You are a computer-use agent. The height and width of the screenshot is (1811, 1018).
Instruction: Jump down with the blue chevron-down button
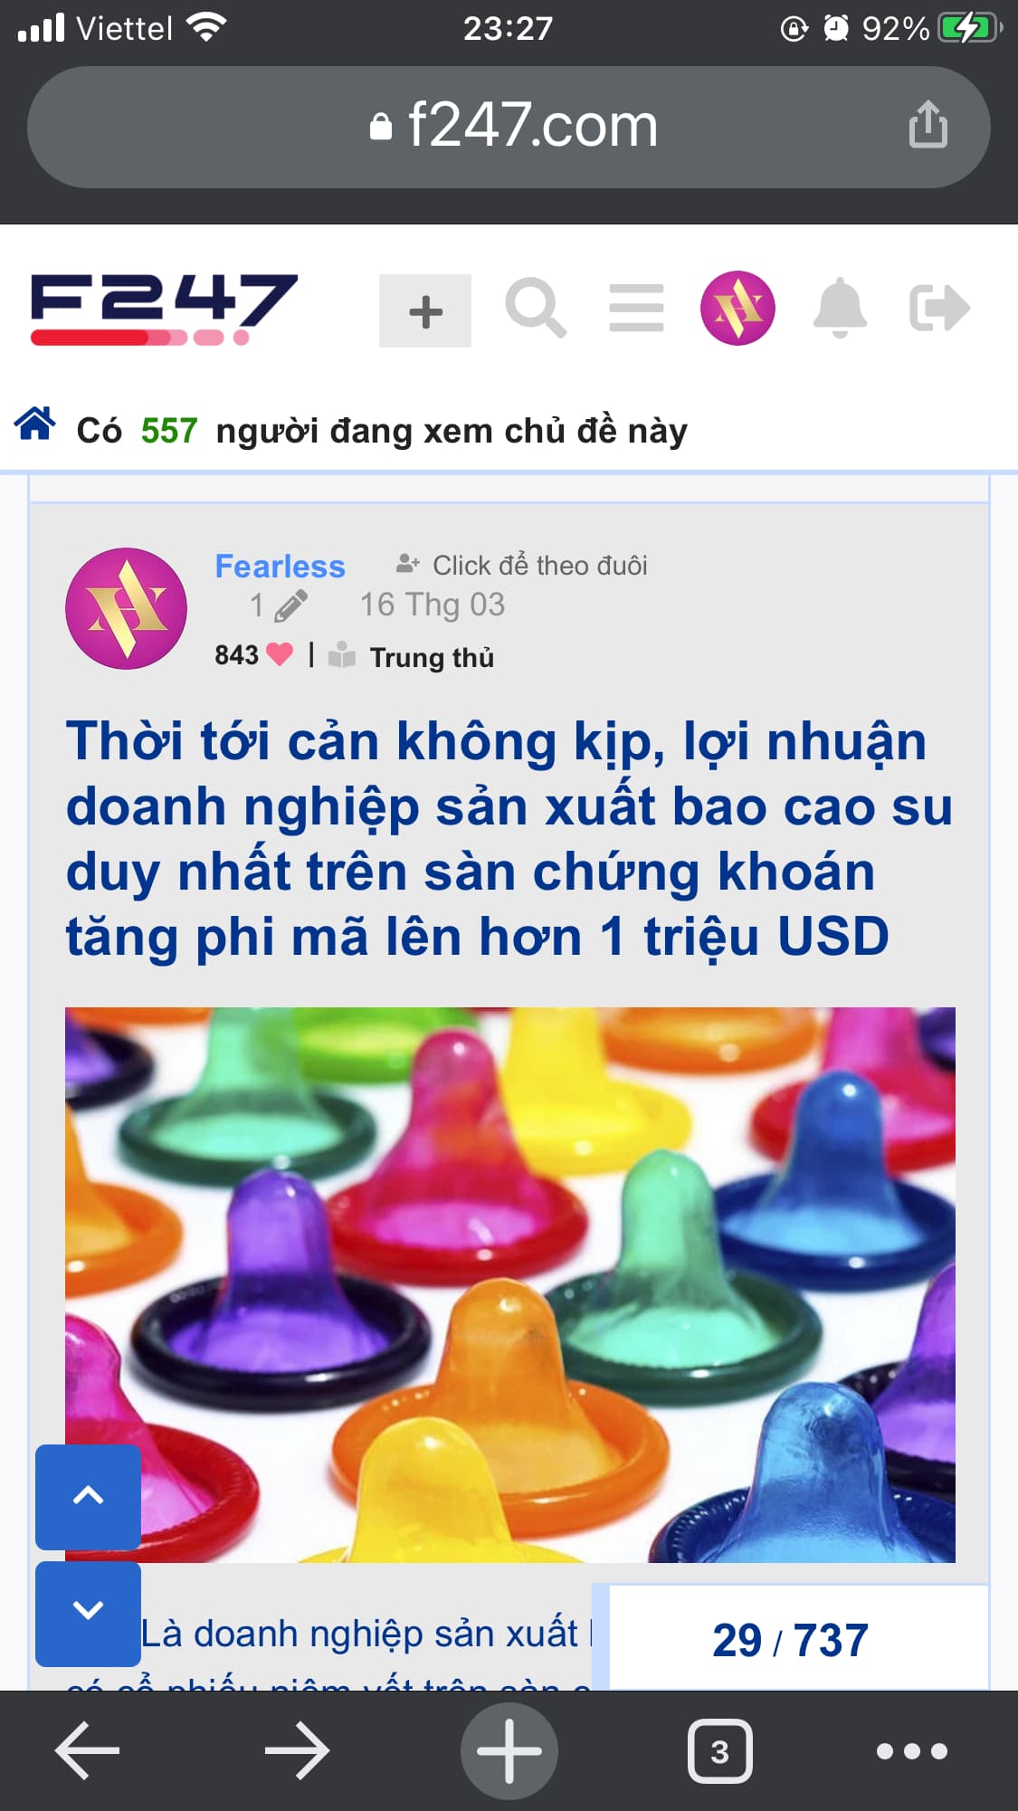coord(88,1613)
